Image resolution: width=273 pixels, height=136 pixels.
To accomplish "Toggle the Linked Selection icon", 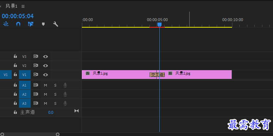I will tap(31, 24).
